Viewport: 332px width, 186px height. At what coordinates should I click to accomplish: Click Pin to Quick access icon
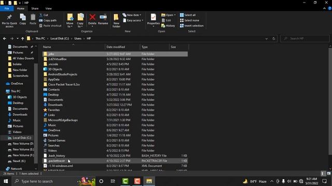point(9,21)
